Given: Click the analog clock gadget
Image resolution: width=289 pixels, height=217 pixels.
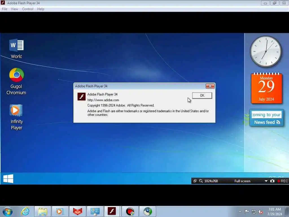Looking at the screenshot, I should click(266, 51).
